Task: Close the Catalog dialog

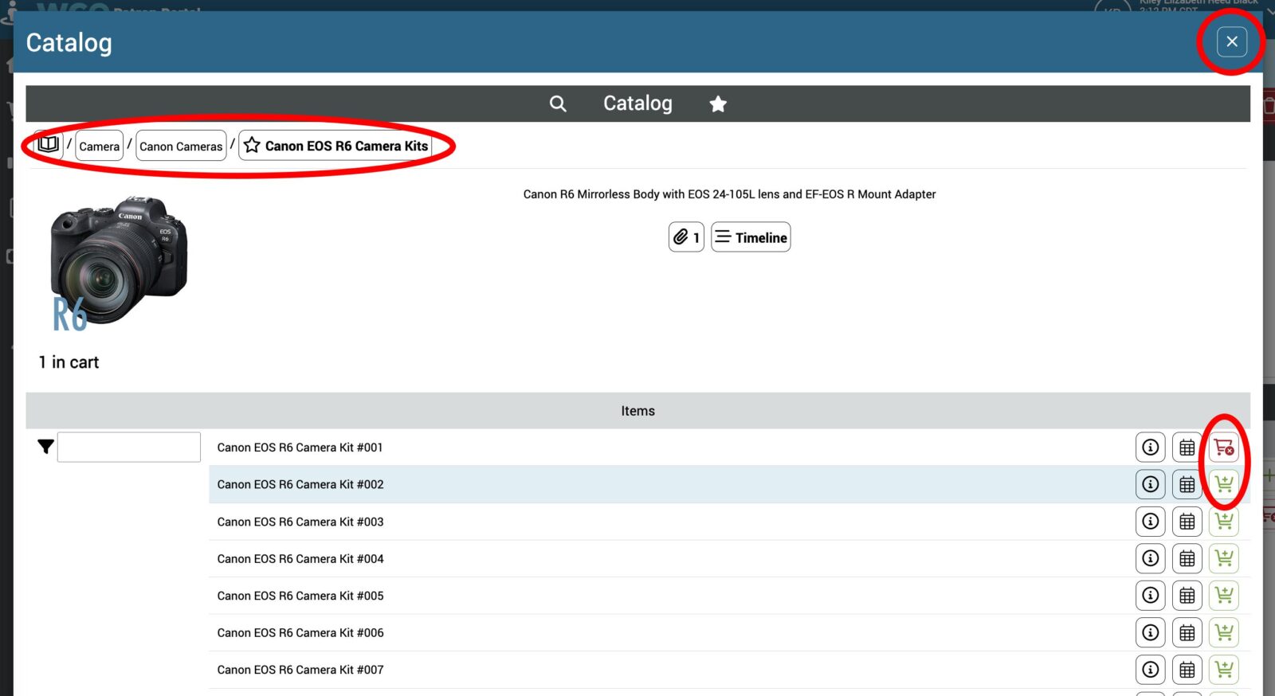Action: pyautogui.click(x=1232, y=41)
